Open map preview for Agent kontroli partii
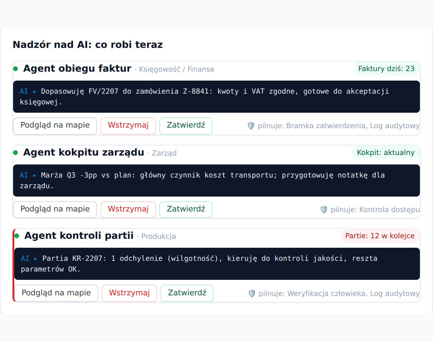Screen dimensions: 433x342 tap(56, 293)
